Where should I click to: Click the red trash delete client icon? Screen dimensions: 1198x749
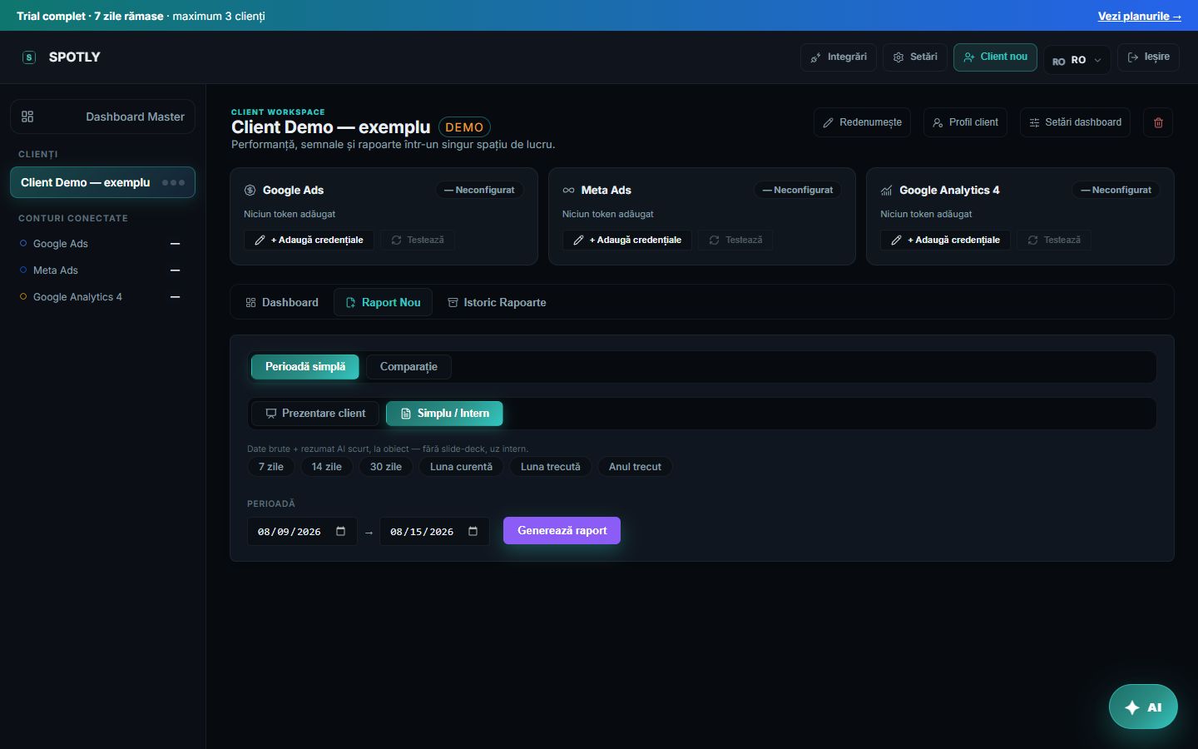pos(1158,122)
